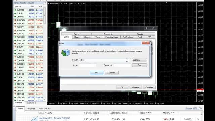The image size is (215, 121).
Task: Click the Справка help button
Action: coord(149,87)
